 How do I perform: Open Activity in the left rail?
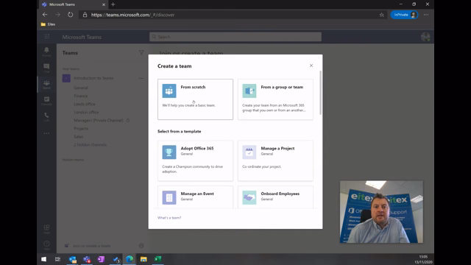pyautogui.click(x=46, y=52)
